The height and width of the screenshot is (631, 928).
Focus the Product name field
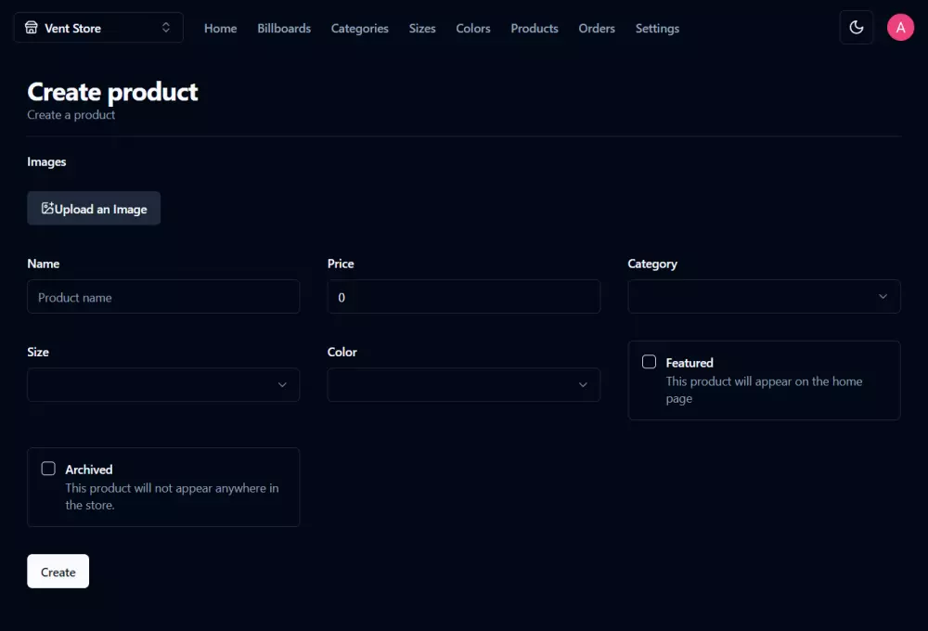[163, 297]
